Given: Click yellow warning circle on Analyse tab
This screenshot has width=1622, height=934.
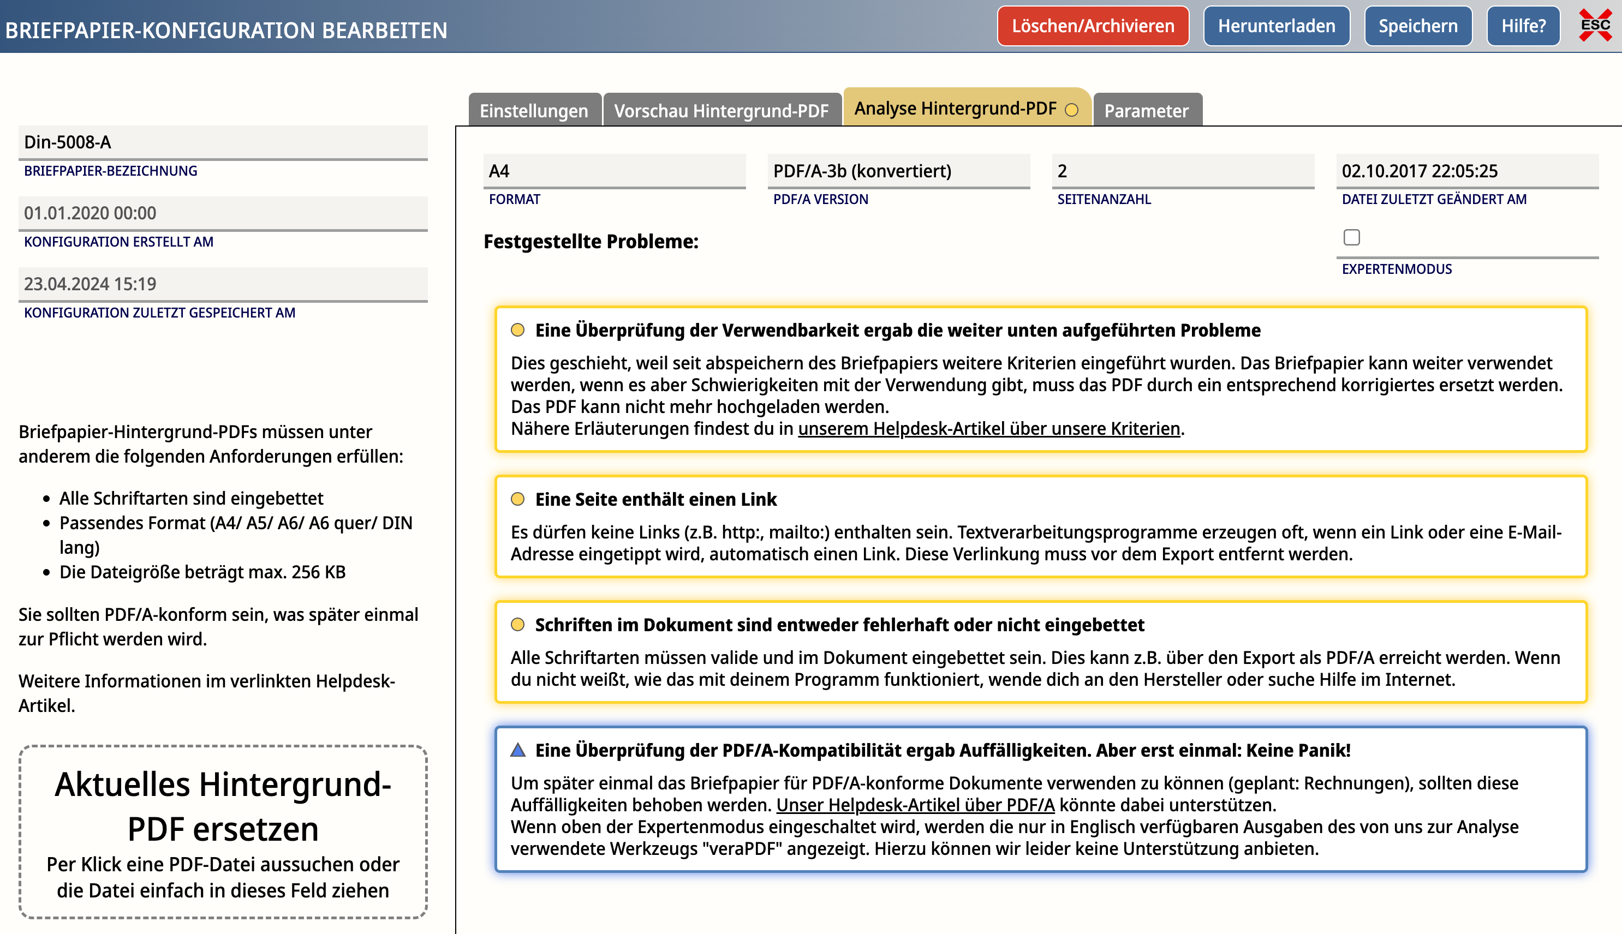Looking at the screenshot, I should (1071, 110).
